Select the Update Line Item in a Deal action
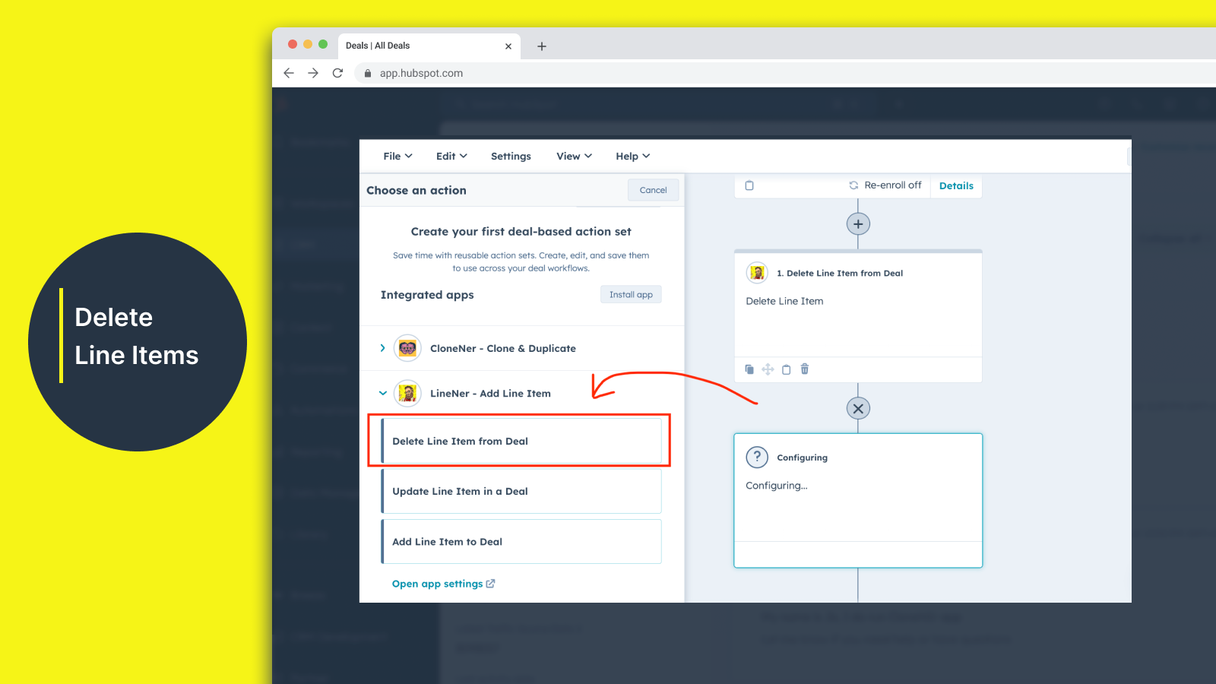 pos(521,492)
